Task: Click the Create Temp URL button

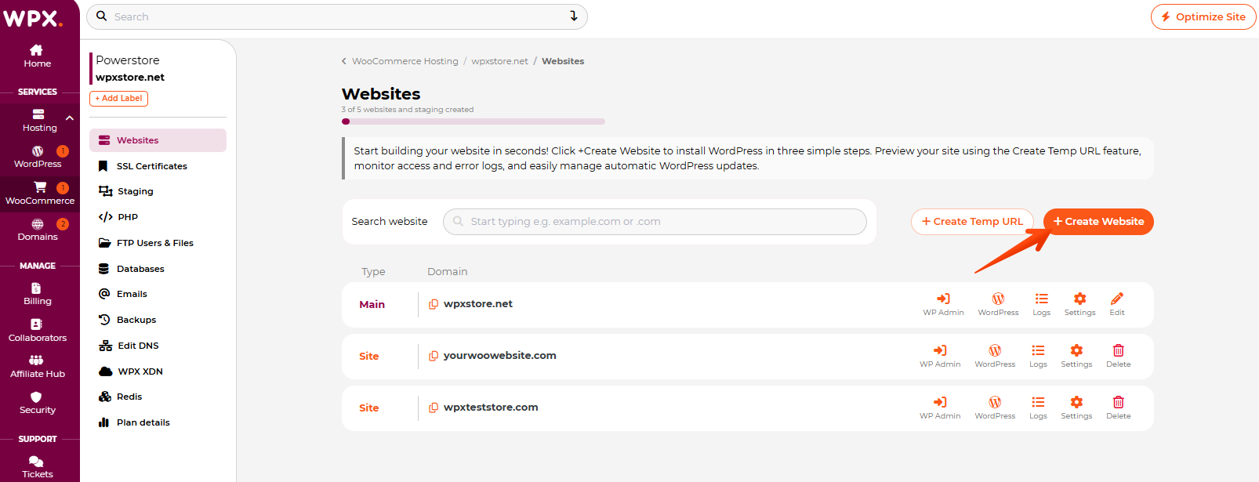Action: (x=972, y=222)
